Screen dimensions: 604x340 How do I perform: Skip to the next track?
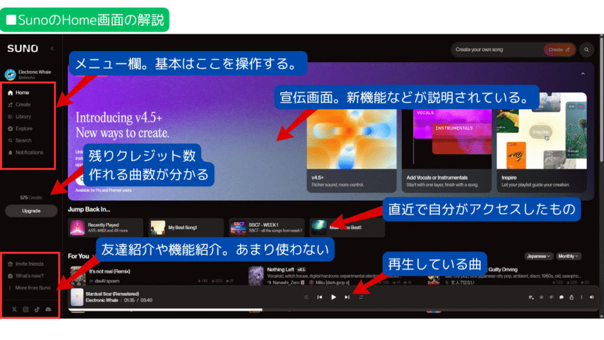(347, 297)
